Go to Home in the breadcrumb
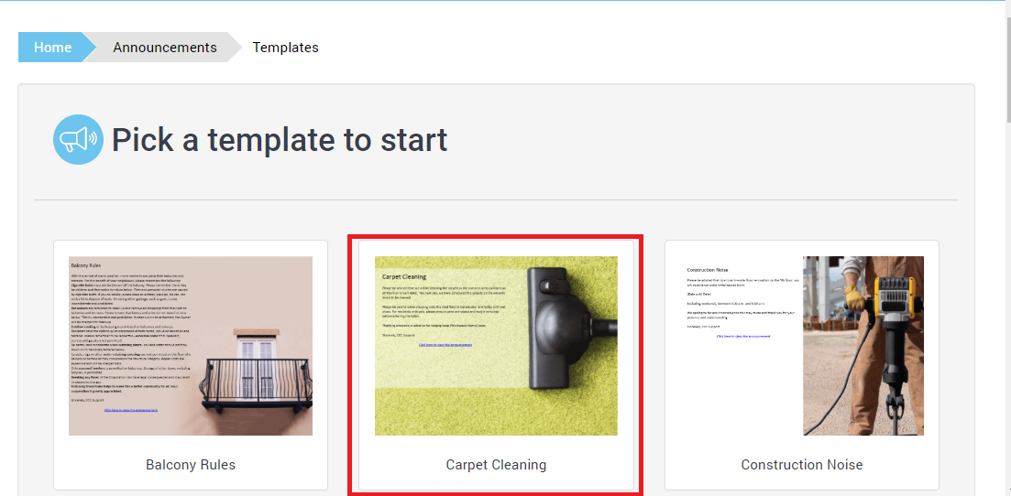 (x=52, y=48)
